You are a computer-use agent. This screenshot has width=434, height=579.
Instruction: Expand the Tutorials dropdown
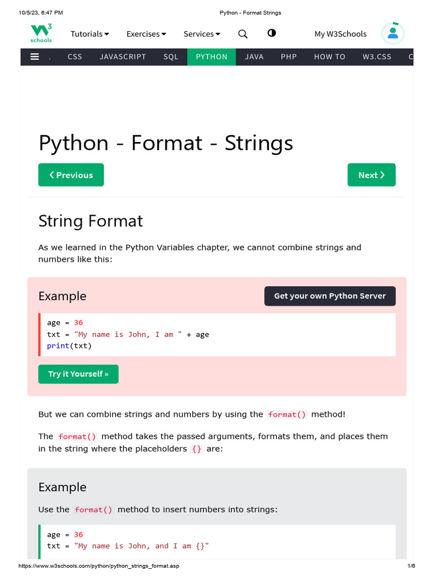coord(90,34)
